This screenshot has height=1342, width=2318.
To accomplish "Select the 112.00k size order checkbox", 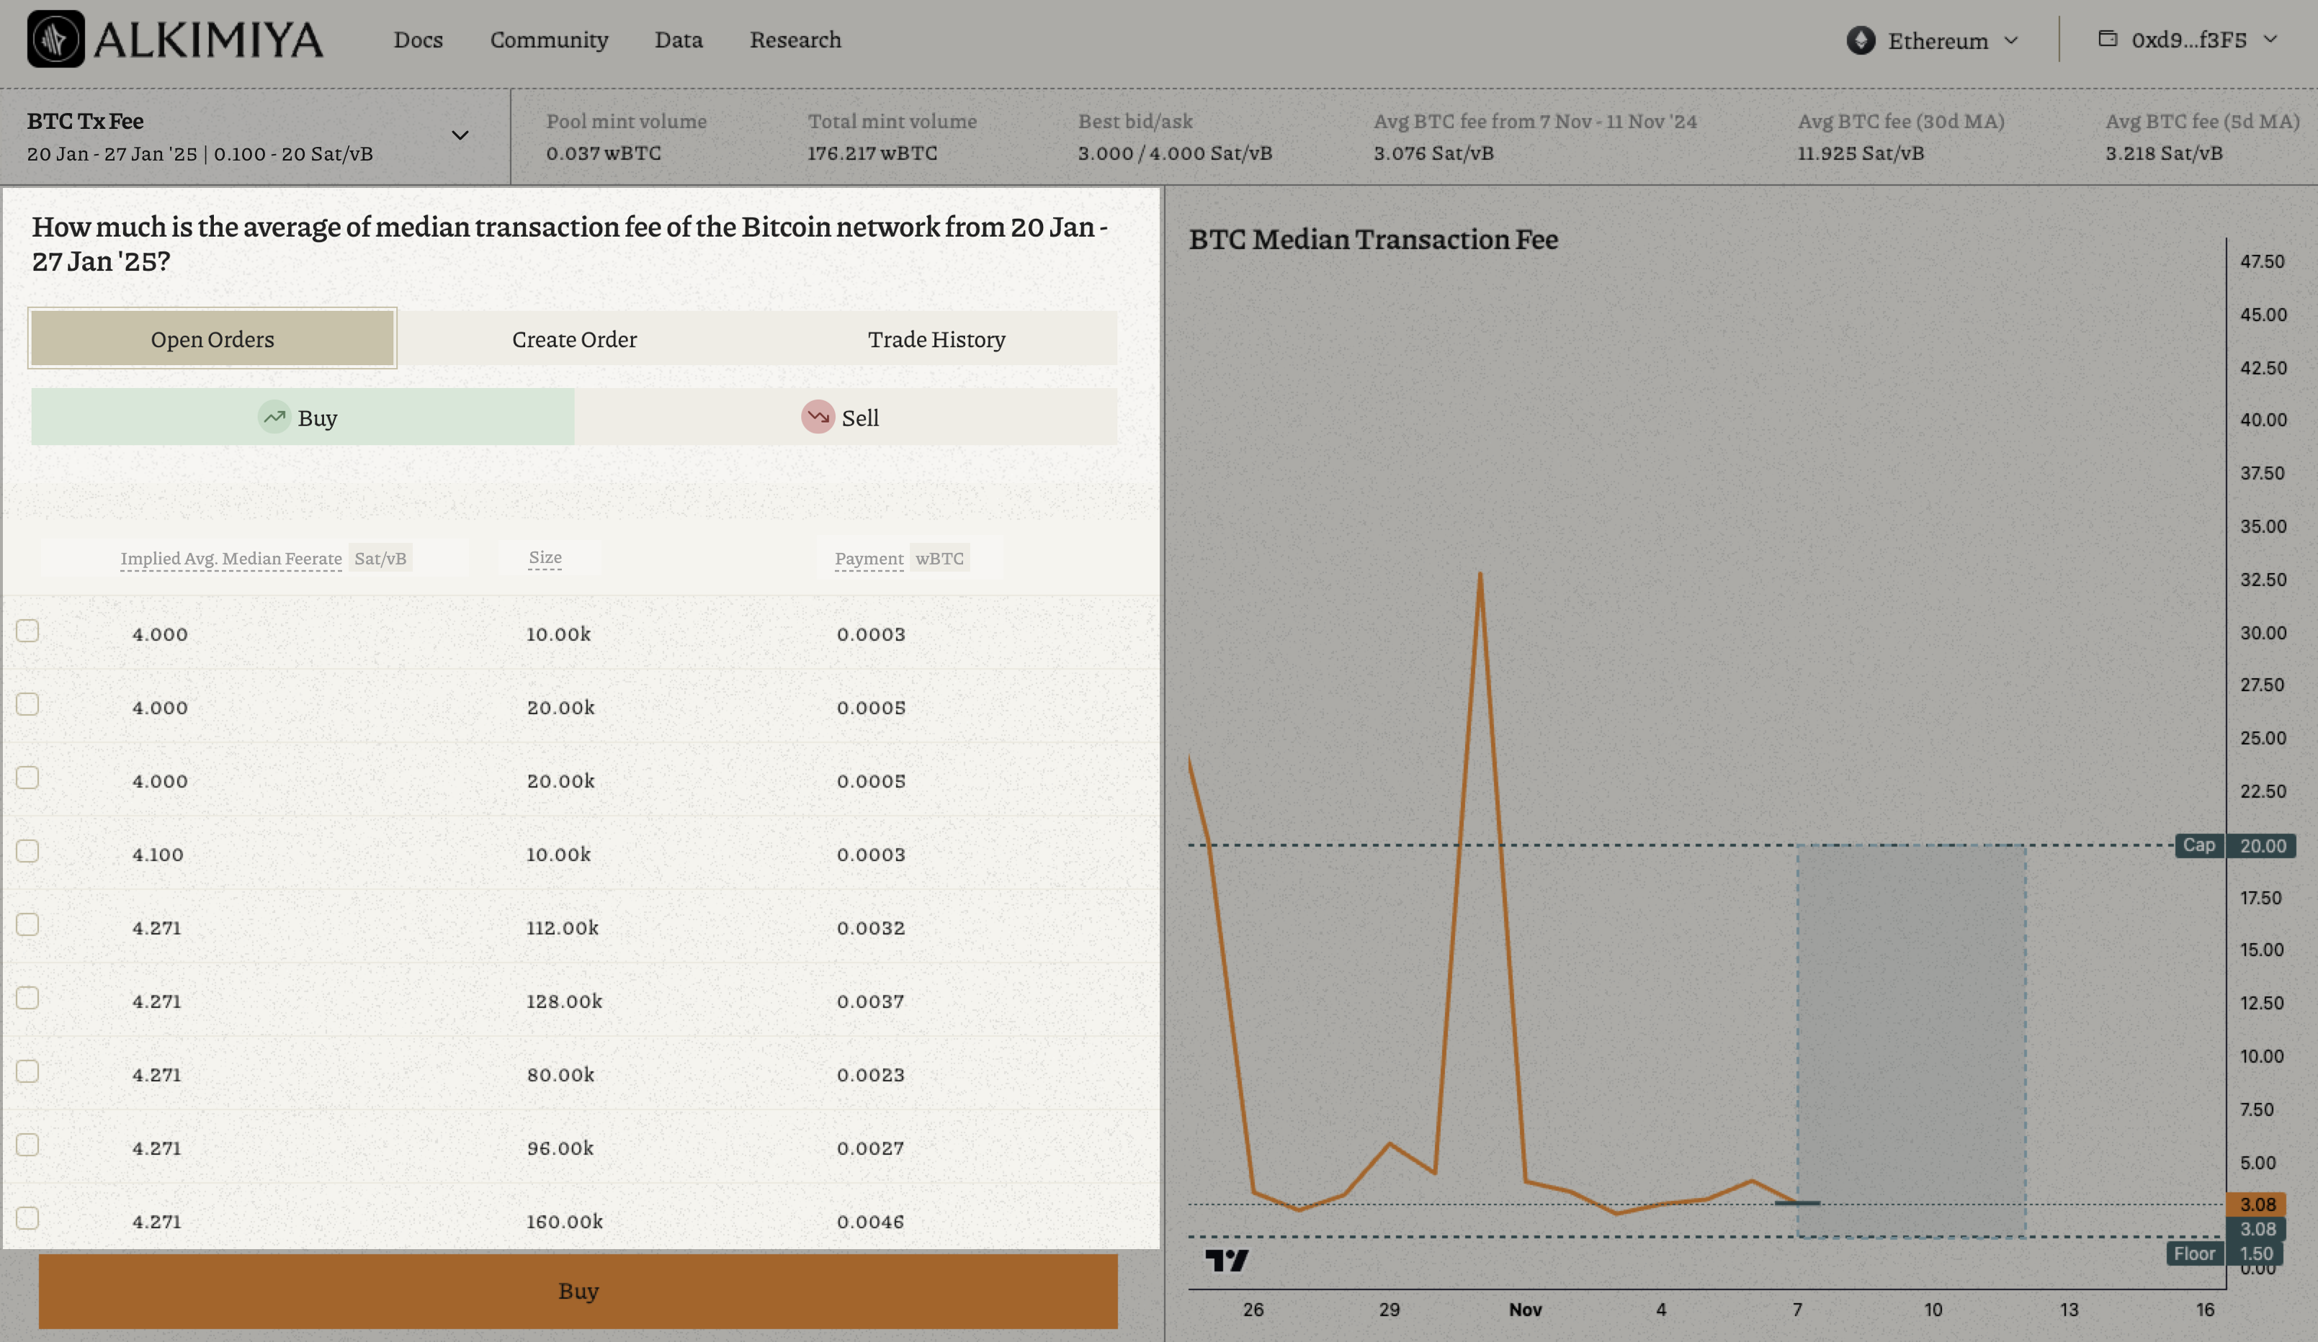I will coord(27,926).
